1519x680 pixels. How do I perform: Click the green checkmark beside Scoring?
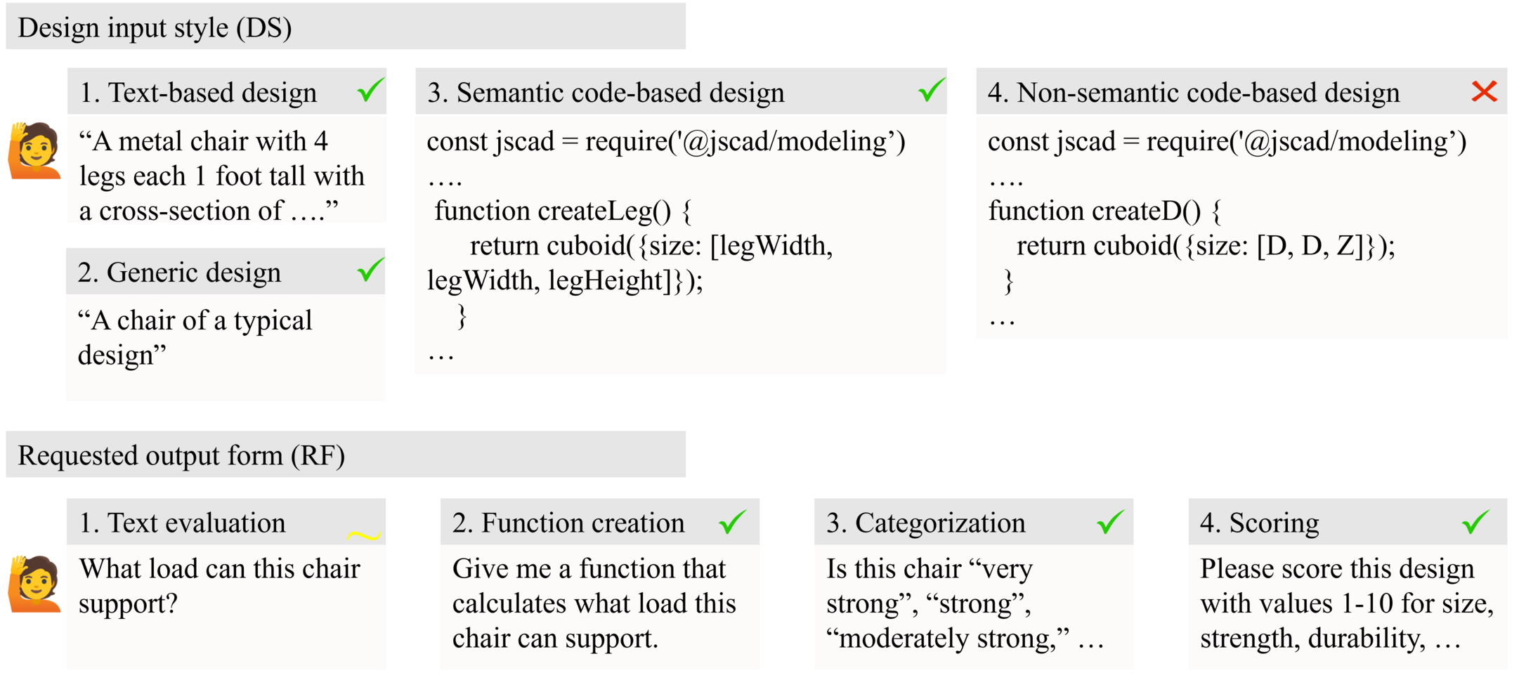pyautogui.click(x=1475, y=521)
